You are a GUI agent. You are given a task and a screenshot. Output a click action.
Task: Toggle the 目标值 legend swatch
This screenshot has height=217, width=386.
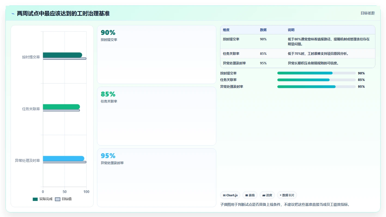click(x=57, y=199)
